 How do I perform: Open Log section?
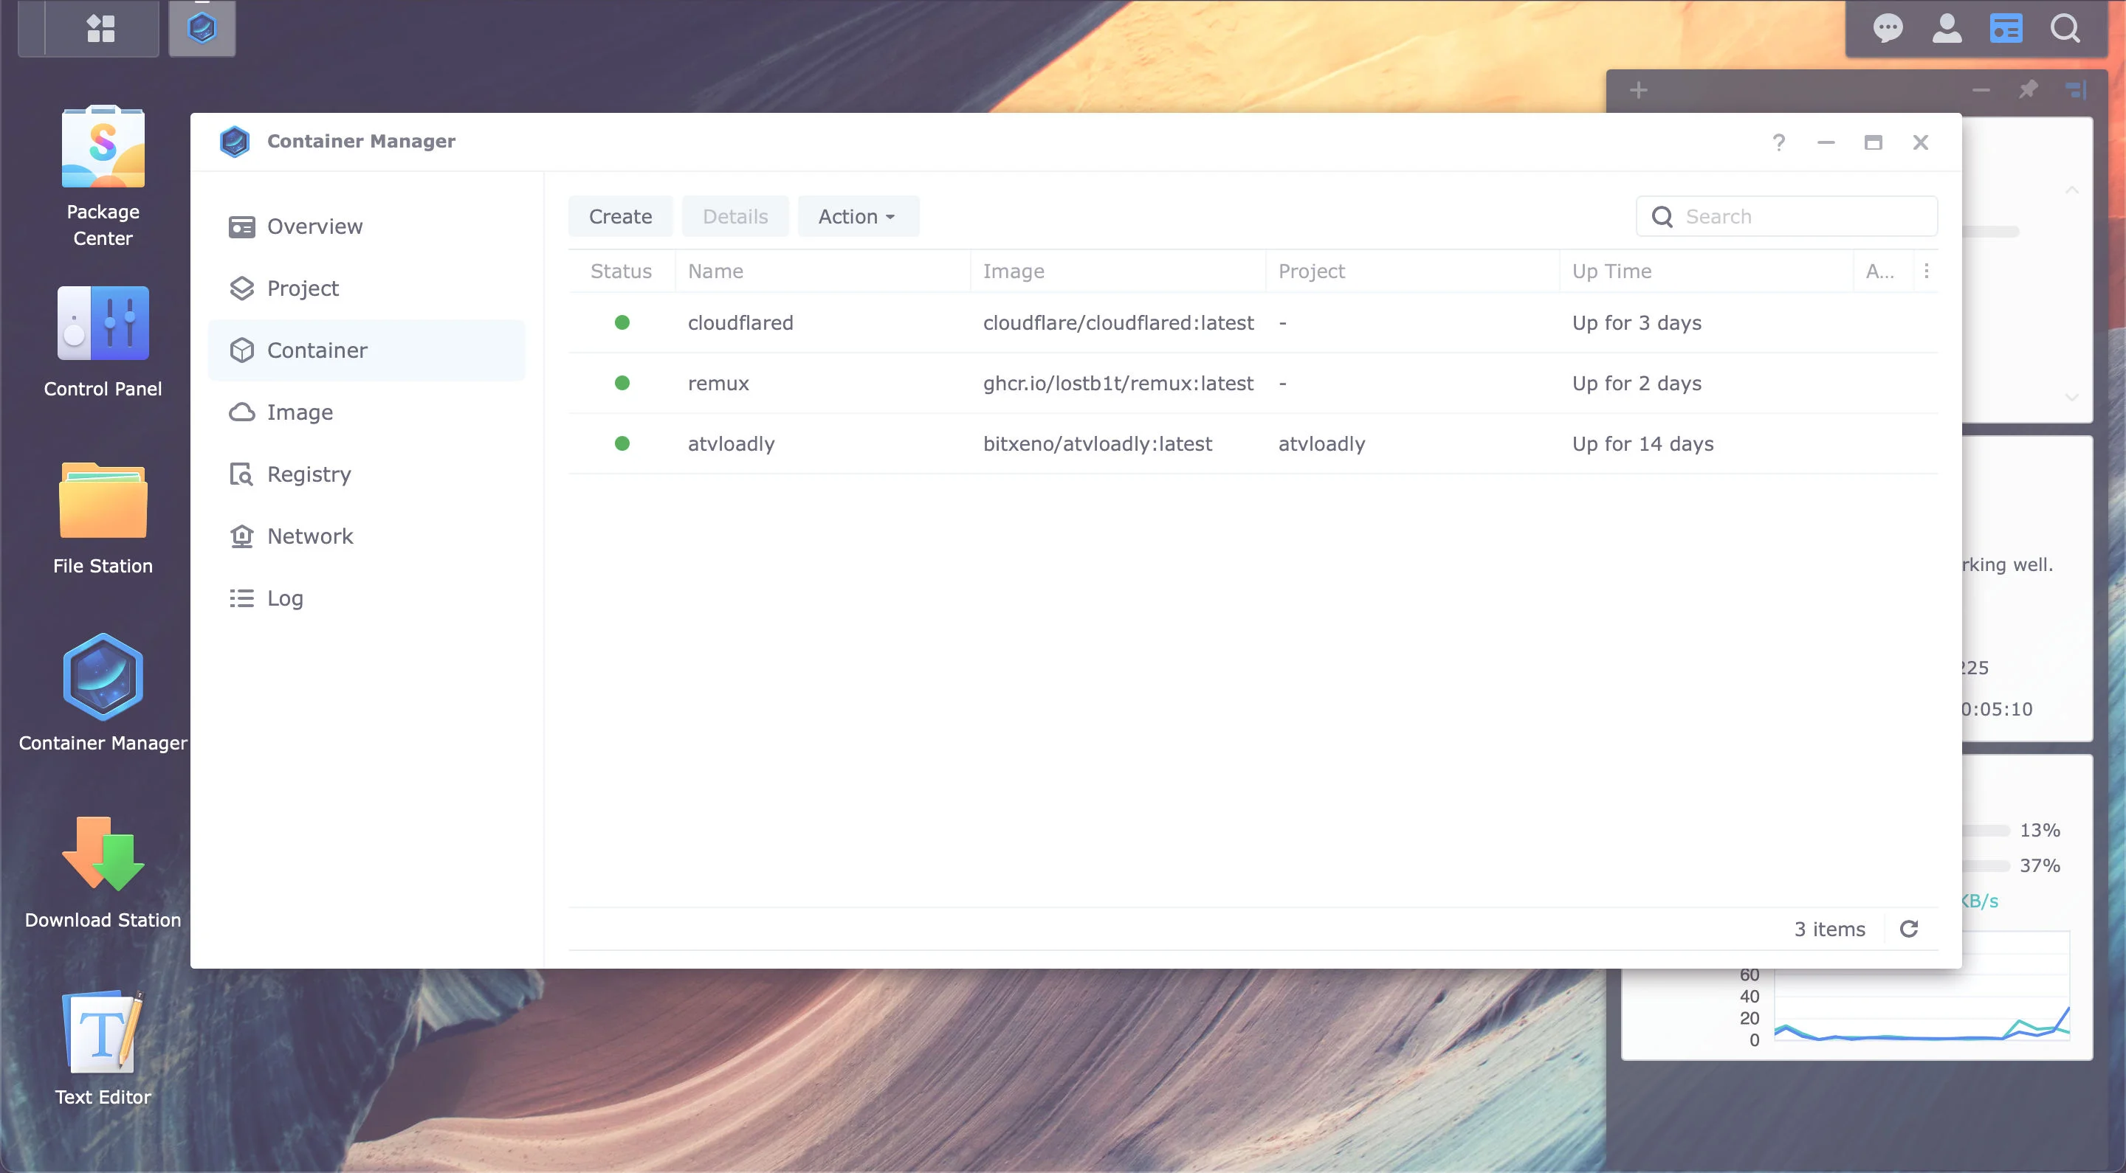click(366, 598)
